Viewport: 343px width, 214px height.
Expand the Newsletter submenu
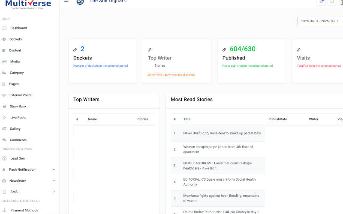[x=54, y=181]
